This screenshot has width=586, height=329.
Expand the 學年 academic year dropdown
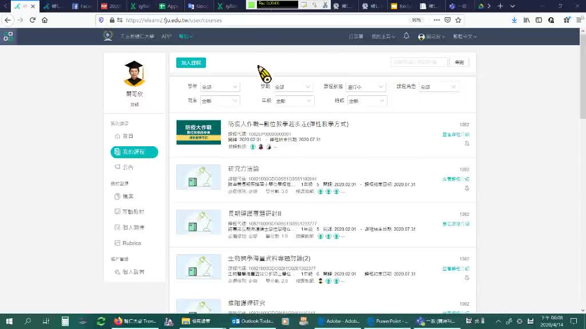click(219, 86)
